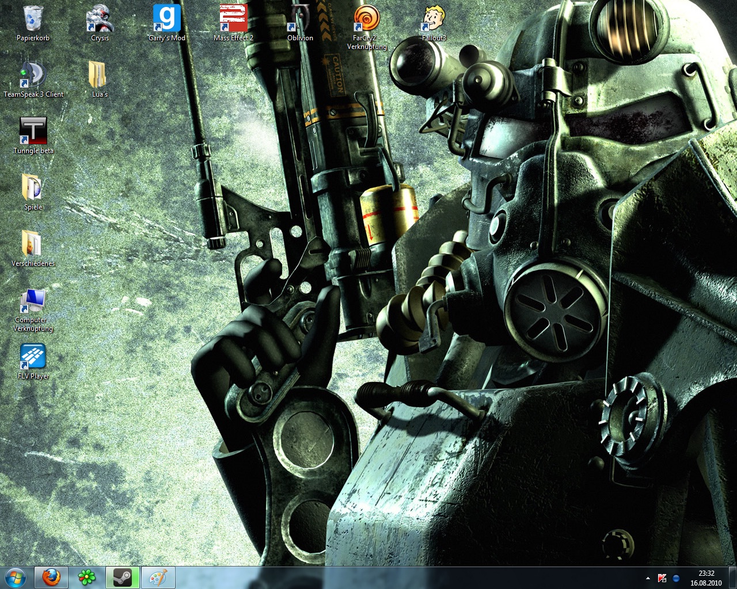This screenshot has height=589, width=737.
Task: Click the Fallout3 Vault Boy shortcut
Action: pos(434,23)
